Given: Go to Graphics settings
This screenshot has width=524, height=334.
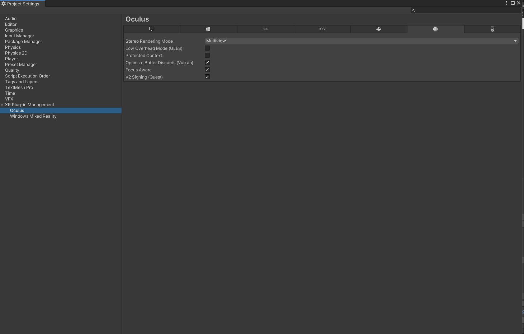Looking at the screenshot, I should pyautogui.click(x=14, y=30).
